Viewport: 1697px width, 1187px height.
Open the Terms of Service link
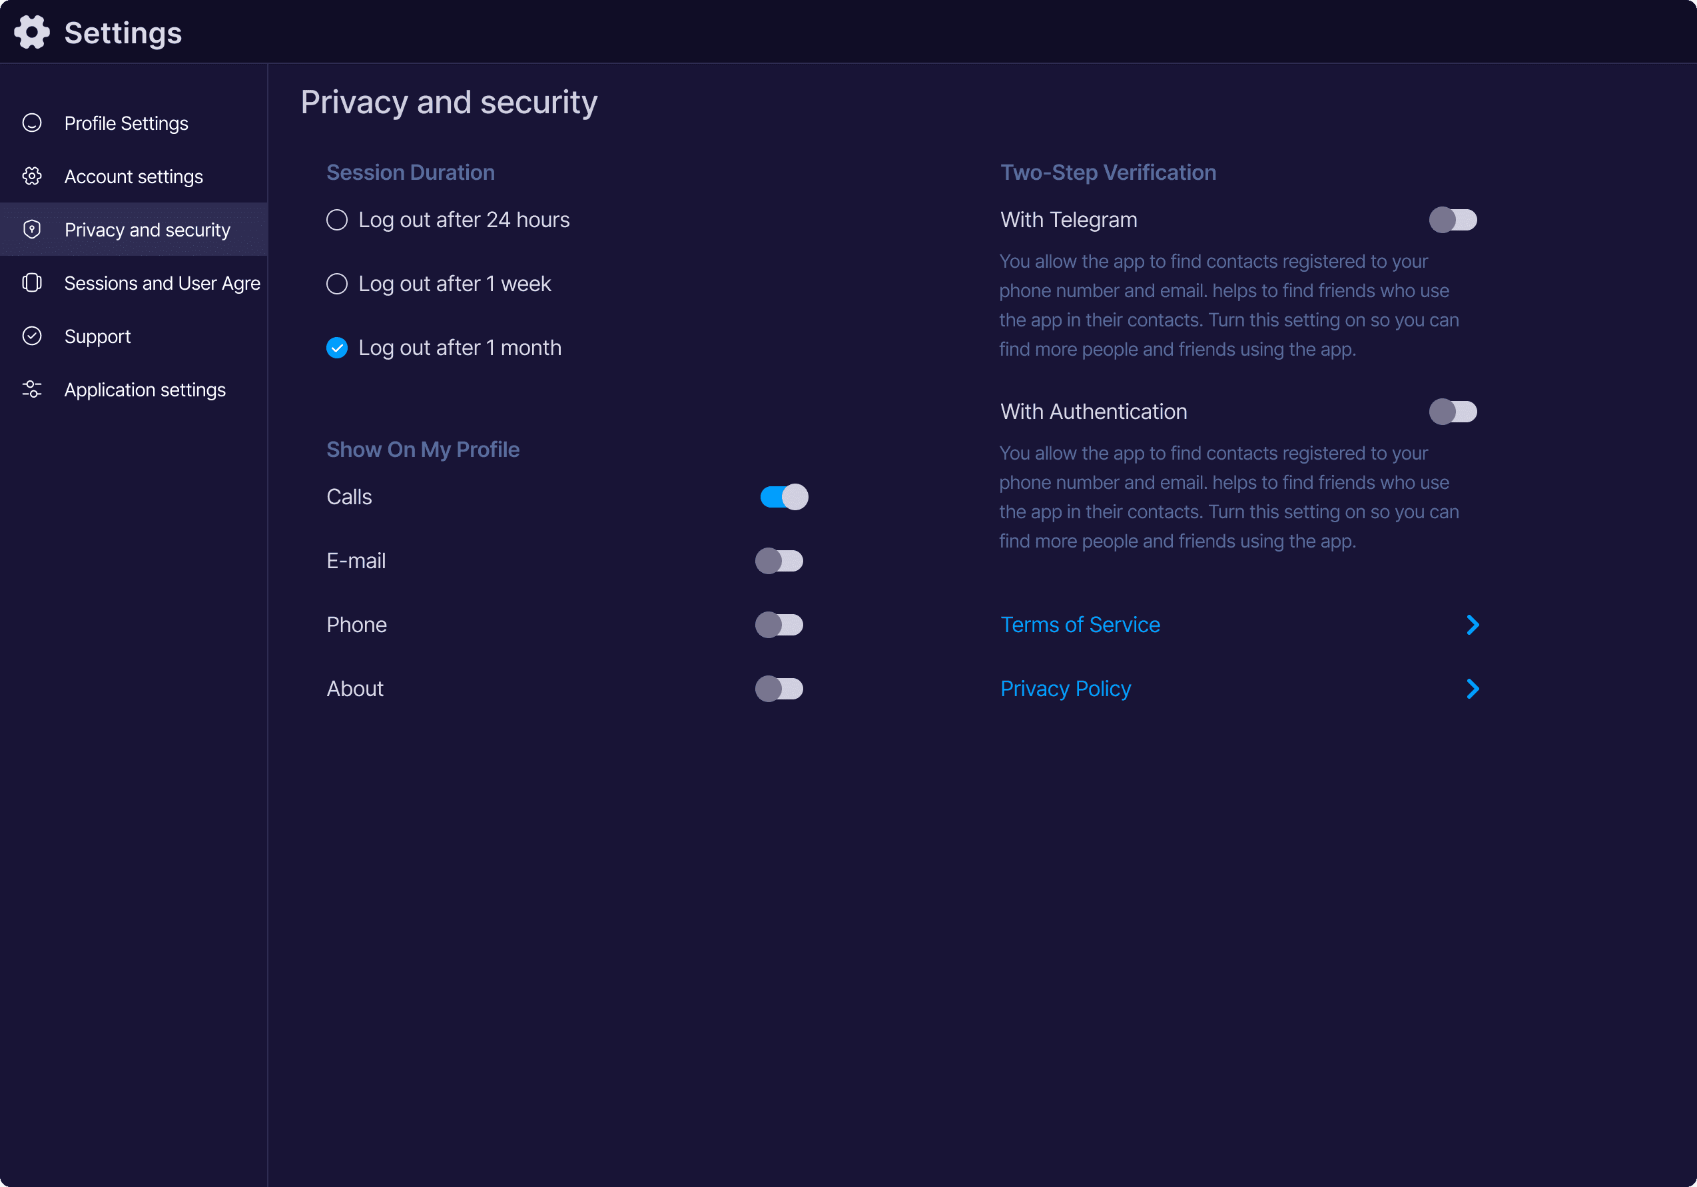1080,625
